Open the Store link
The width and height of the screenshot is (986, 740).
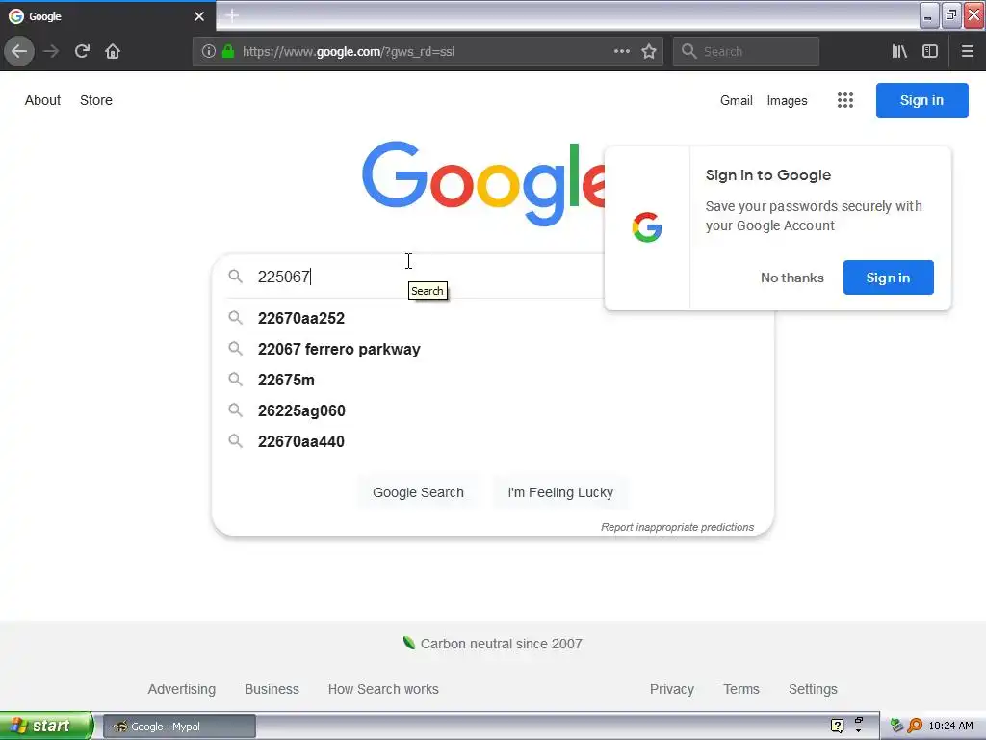(96, 100)
